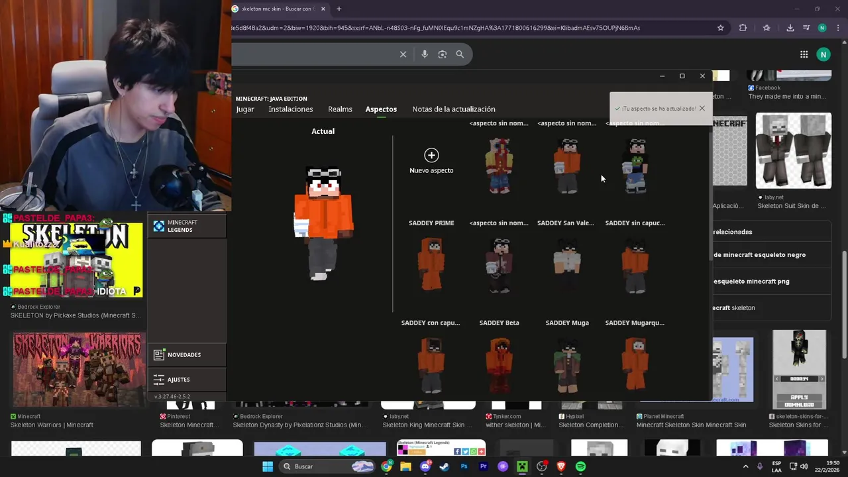Select the SADDEY PRIME skin

(431, 264)
